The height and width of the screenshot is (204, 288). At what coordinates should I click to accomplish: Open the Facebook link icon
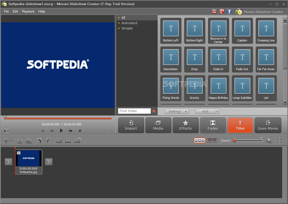pos(229,11)
